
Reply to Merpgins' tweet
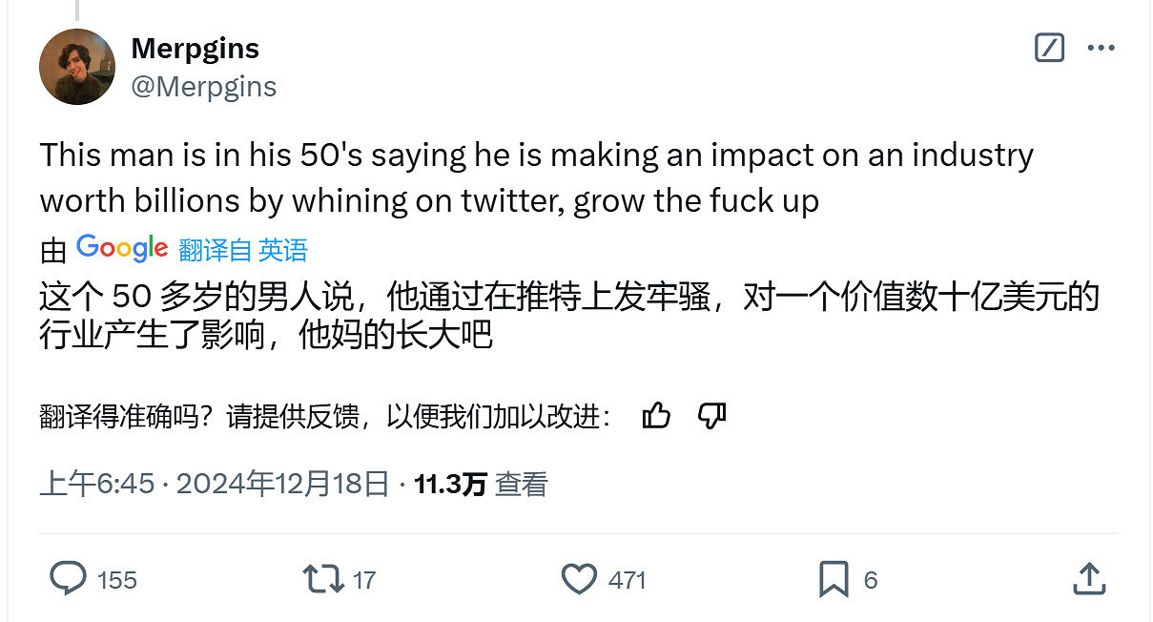click(x=68, y=579)
